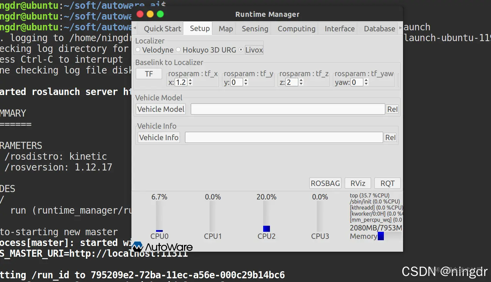
Task: Switch to the Quick Start tab
Action: tap(162, 29)
